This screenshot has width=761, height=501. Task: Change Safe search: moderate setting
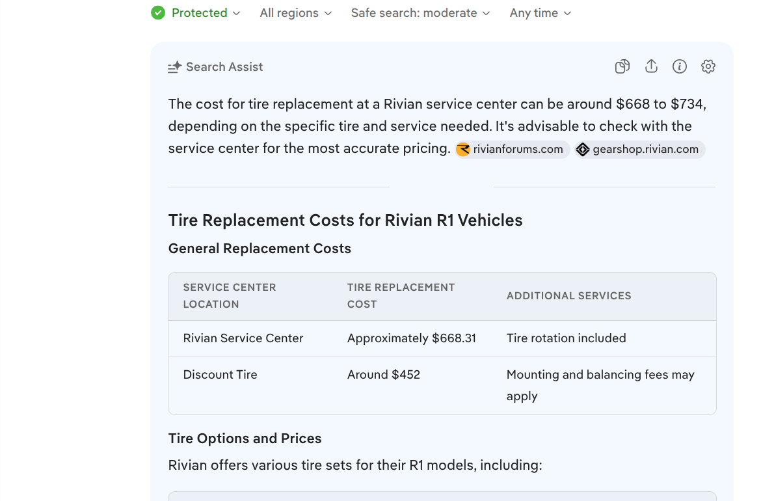(420, 13)
